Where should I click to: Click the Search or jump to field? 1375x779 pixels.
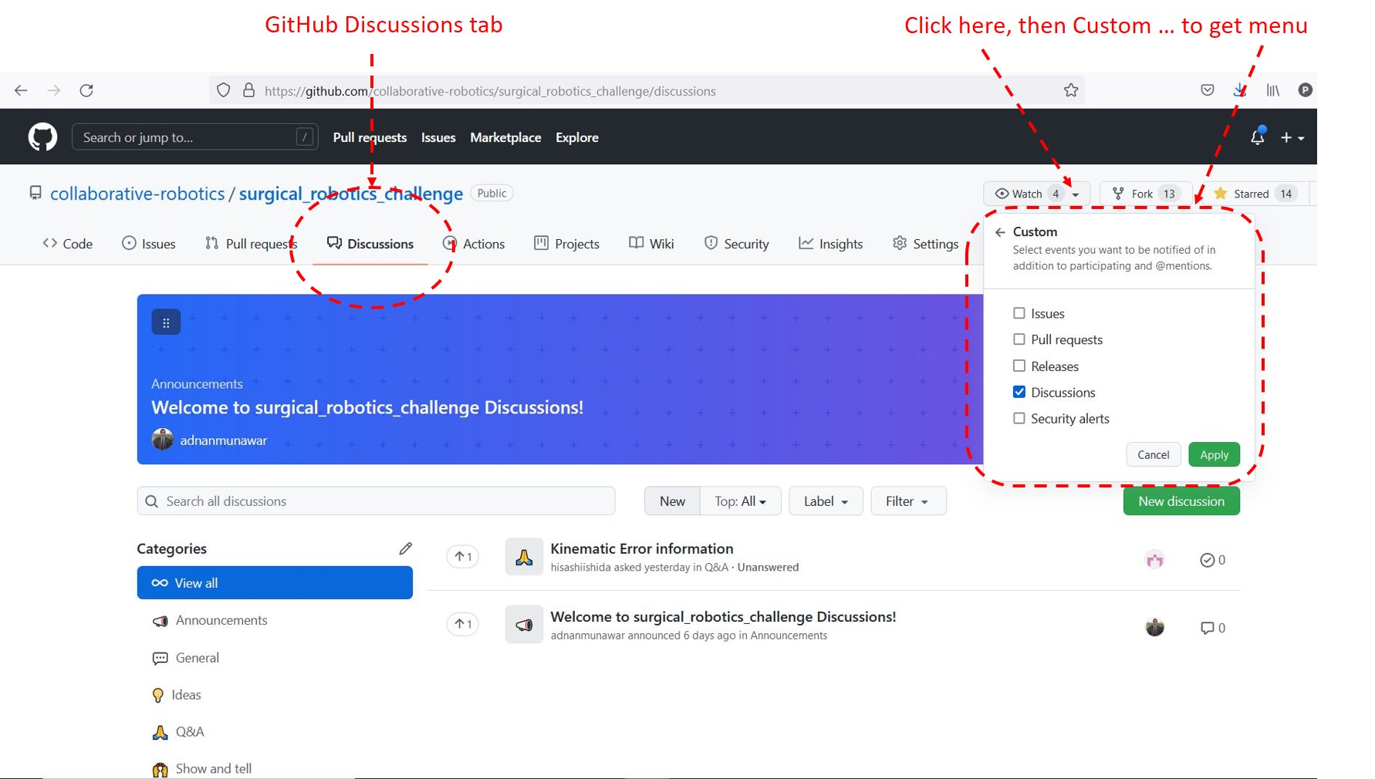point(194,137)
